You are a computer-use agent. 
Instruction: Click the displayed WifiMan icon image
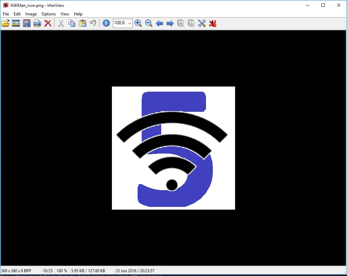(173, 148)
